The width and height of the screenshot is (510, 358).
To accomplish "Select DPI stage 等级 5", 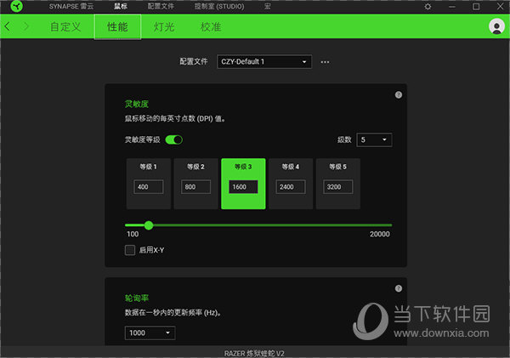I will pos(338,184).
